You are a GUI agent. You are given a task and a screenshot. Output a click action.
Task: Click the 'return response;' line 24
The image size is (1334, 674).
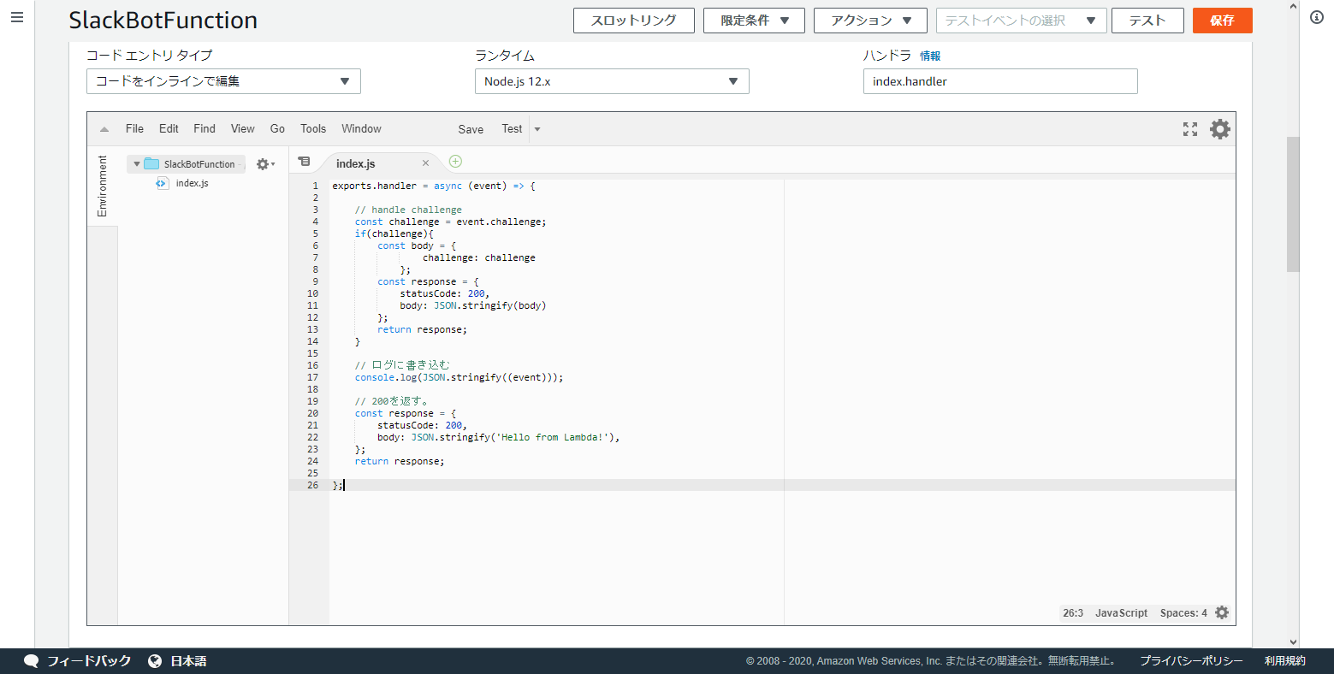pos(400,461)
